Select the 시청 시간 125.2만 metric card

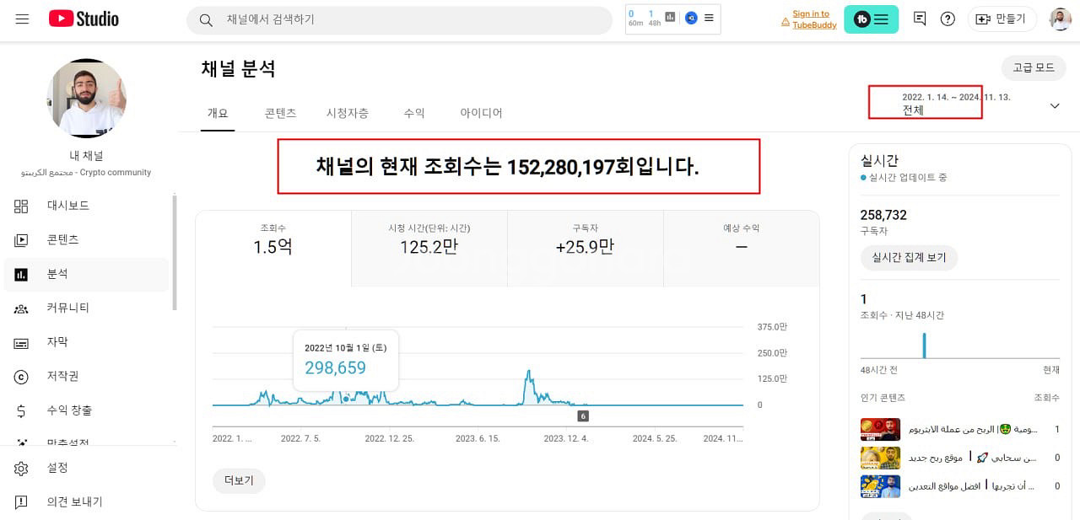[x=429, y=248]
